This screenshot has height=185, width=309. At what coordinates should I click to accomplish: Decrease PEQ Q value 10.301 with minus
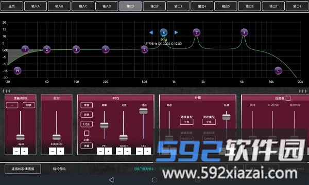(x=119, y=151)
